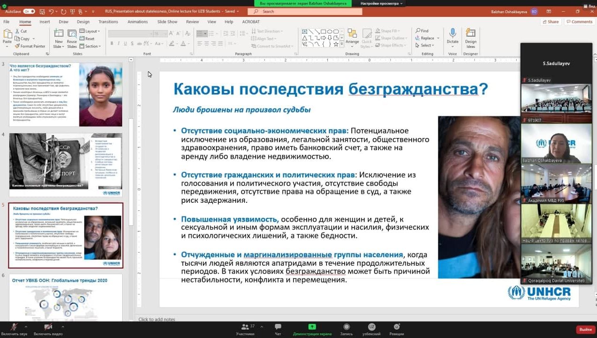This screenshot has height=338, width=597.
Task: Click the New Slide icon
Action: [x=59, y=33]
